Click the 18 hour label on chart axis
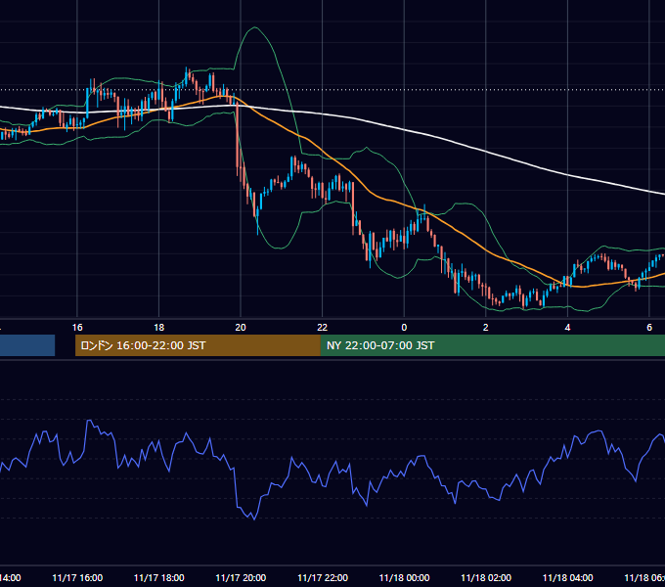The width and height of the screenshot is (665, 587). (159, 328)
